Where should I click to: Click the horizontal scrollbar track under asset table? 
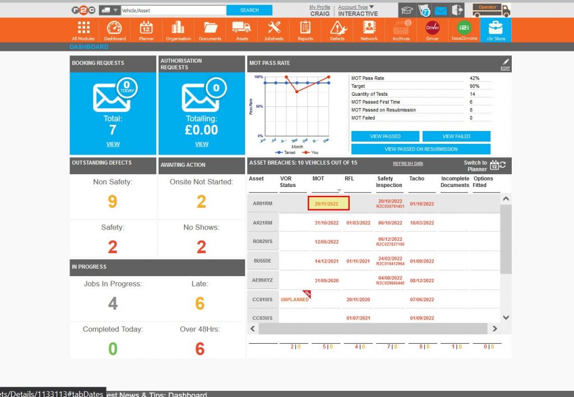click(373, 329)
